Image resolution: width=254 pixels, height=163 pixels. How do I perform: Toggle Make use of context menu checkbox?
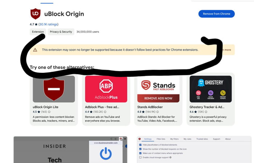pos(140,153)
